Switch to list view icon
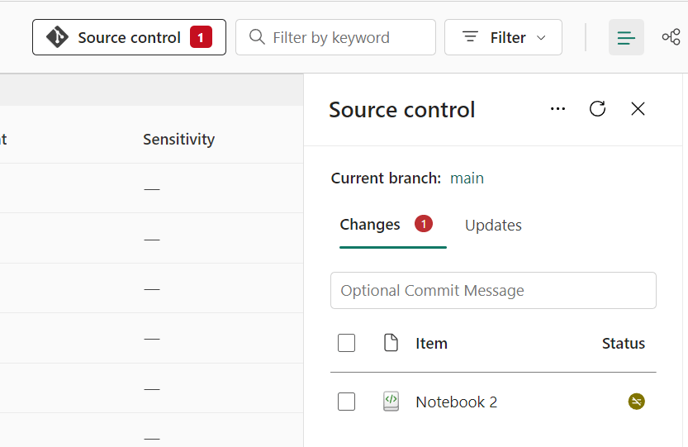Screen dimensions: 688x447 coord(626,37)
